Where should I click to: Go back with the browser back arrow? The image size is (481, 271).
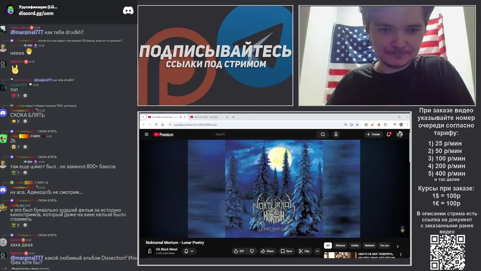143,125
